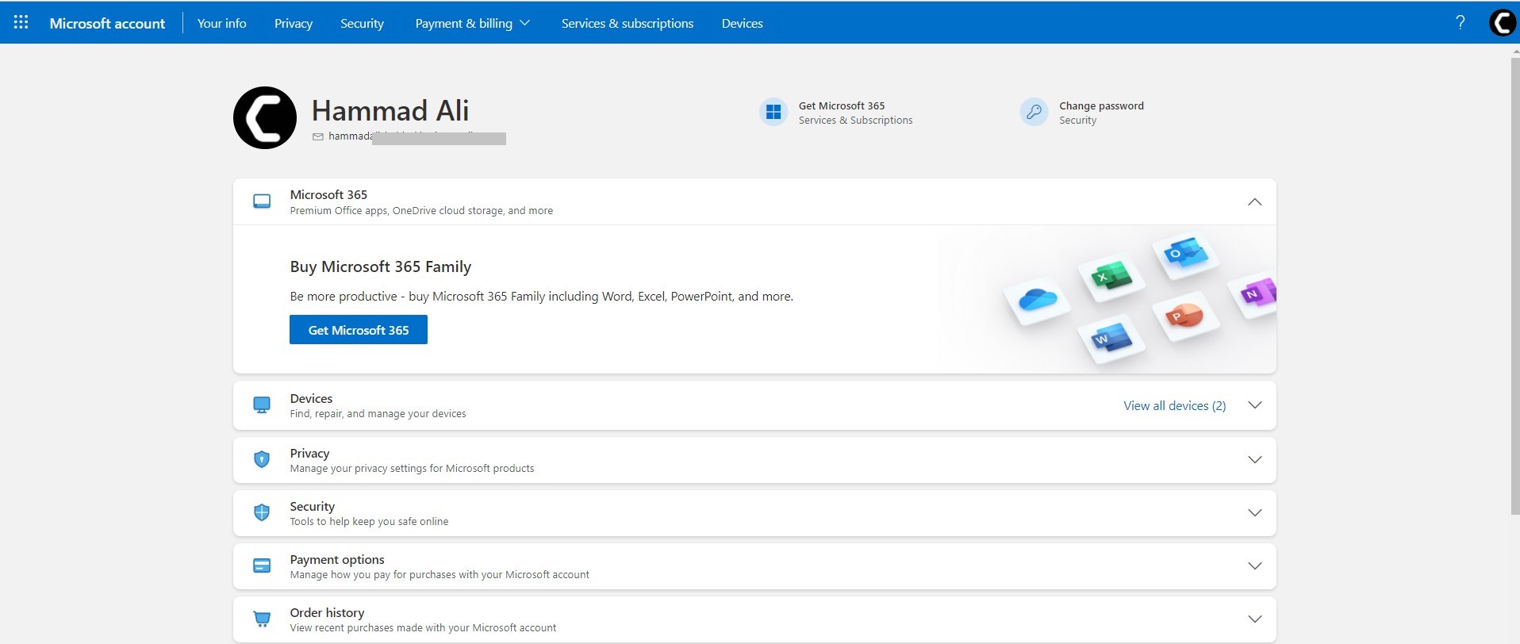Click the page vertical scrollbar
Screen dimensions: 1520x644
point(1514,286)
